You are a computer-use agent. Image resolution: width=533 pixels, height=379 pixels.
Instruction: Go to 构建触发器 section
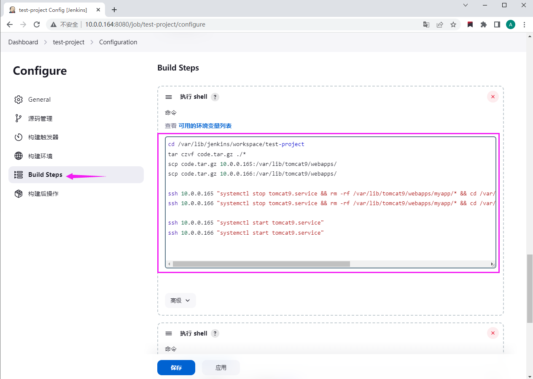(76, 137)
